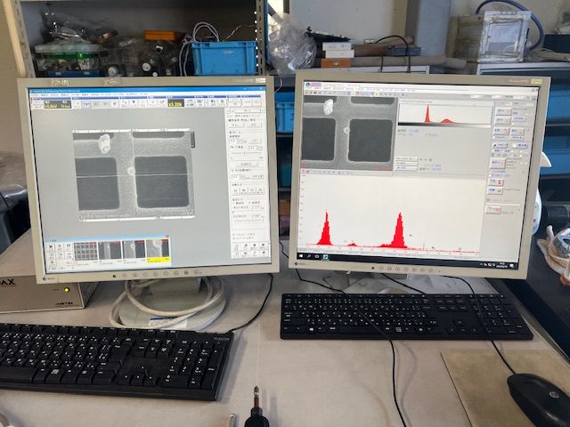Open Task View from the taskbar
This screenshot has width=570, height=427.
pyautogui.click(x=317, y=256)
